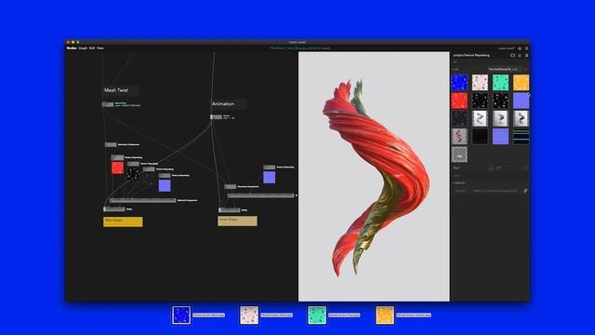
Task: Click the periwinkle preview in the Mesh Twist group
Action: click(165, 185)
